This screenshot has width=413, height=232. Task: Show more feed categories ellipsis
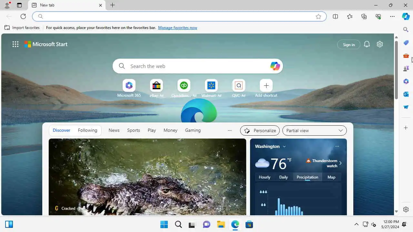click(229, 130)
